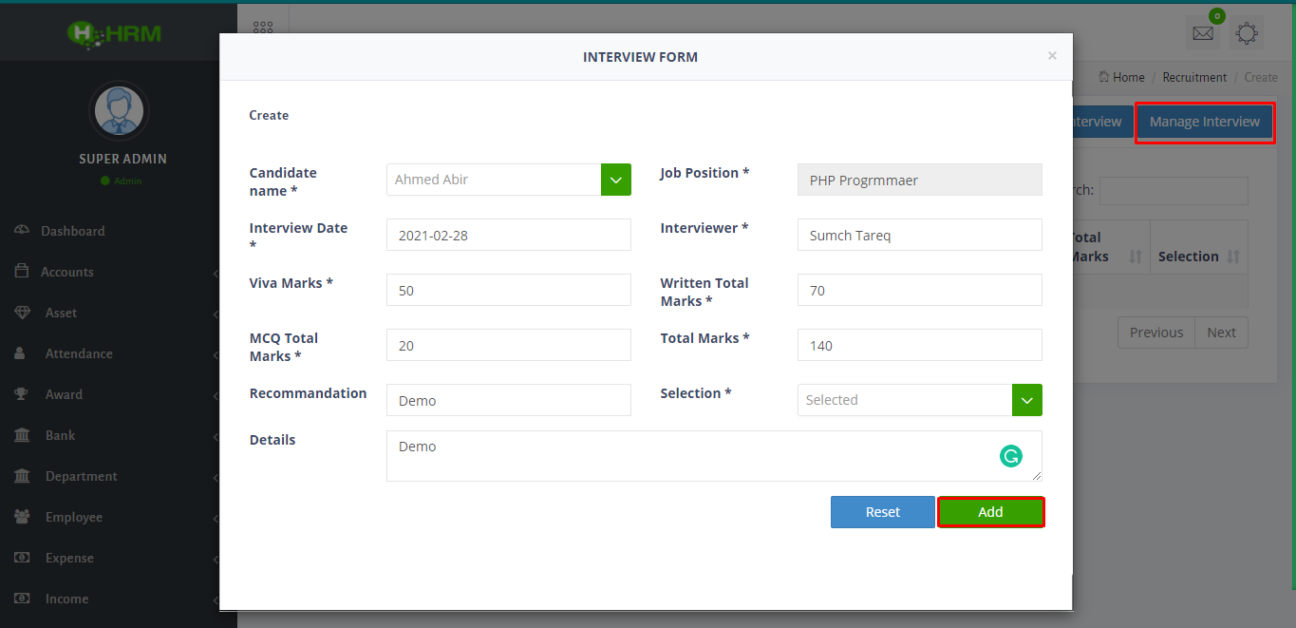Click the green Add button
This screenshot has height=628, width=1296.
tap(990, 512)
